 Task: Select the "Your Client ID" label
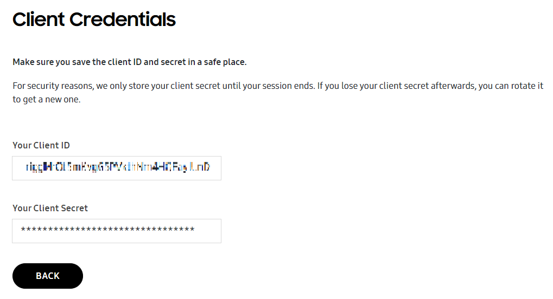(x=41, y=145)
